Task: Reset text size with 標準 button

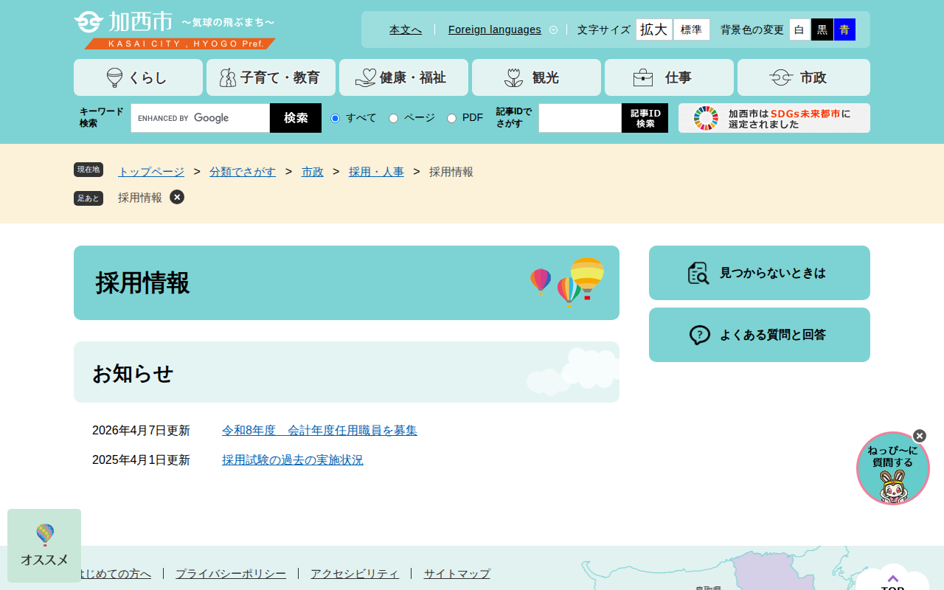Action: (x=692, y=29)
